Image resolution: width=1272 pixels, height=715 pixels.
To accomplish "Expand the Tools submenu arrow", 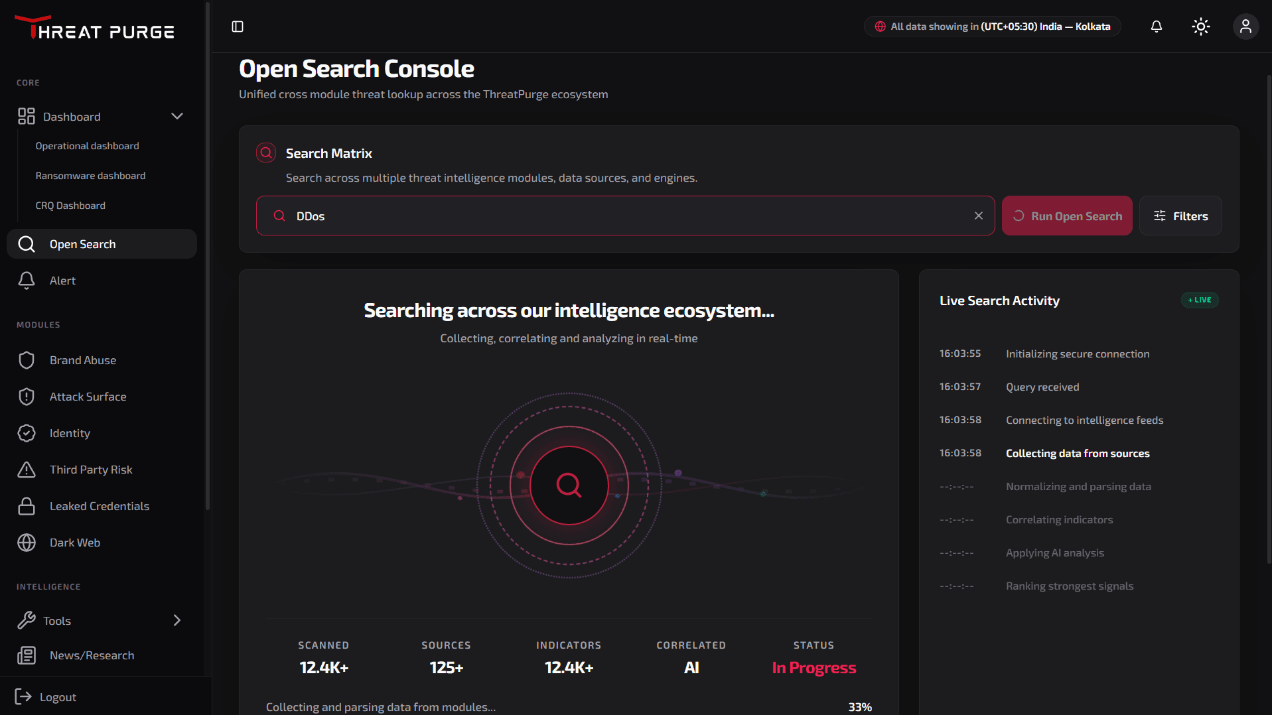I will pyautogui.click(x=177, y=620).
